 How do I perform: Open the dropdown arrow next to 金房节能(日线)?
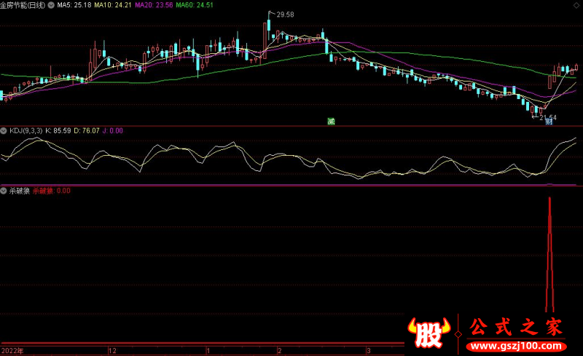[x=50, y=4]
